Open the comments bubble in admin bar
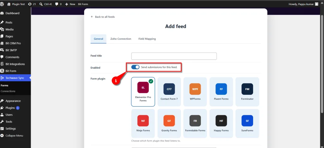This screenshot has height=148, width=324. (x=58, y=4)
